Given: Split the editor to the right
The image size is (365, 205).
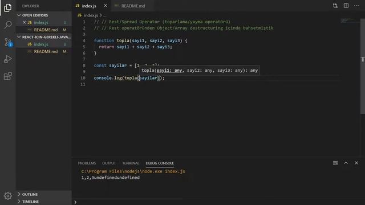Looking at the screenshot, I should coord(346,6).
